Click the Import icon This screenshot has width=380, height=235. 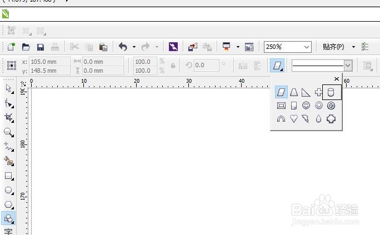pos(193,47)
